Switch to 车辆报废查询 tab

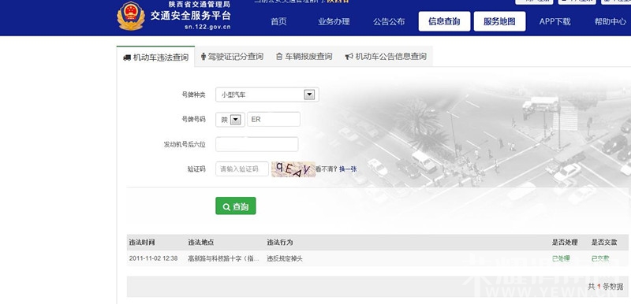pyautogui.click(x=304, y=57)
